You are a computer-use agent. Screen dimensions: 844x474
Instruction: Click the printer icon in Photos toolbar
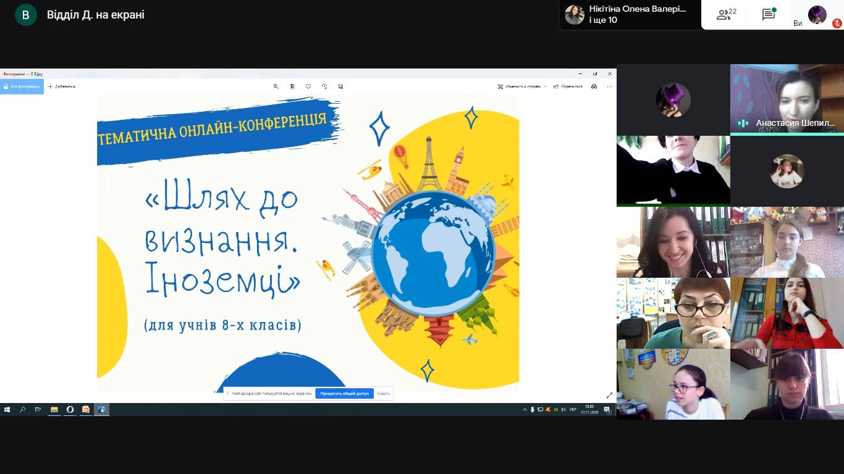594,86
